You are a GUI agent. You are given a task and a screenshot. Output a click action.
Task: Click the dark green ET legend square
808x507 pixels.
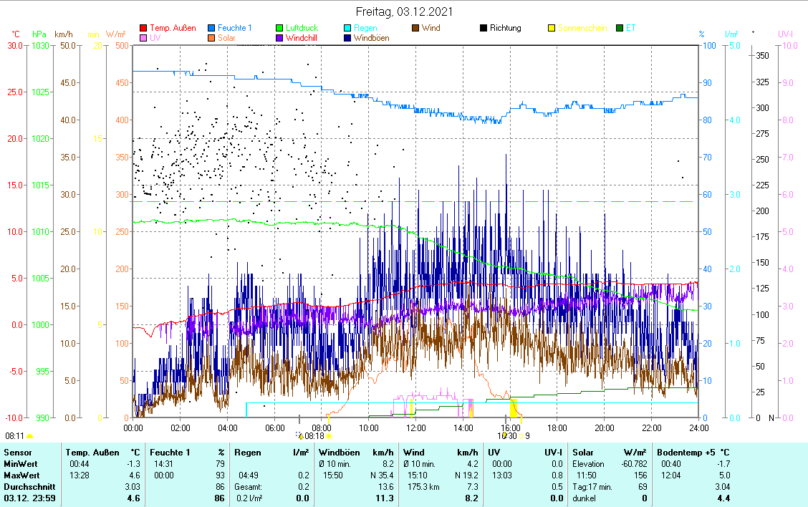click(x=620, y=29)
